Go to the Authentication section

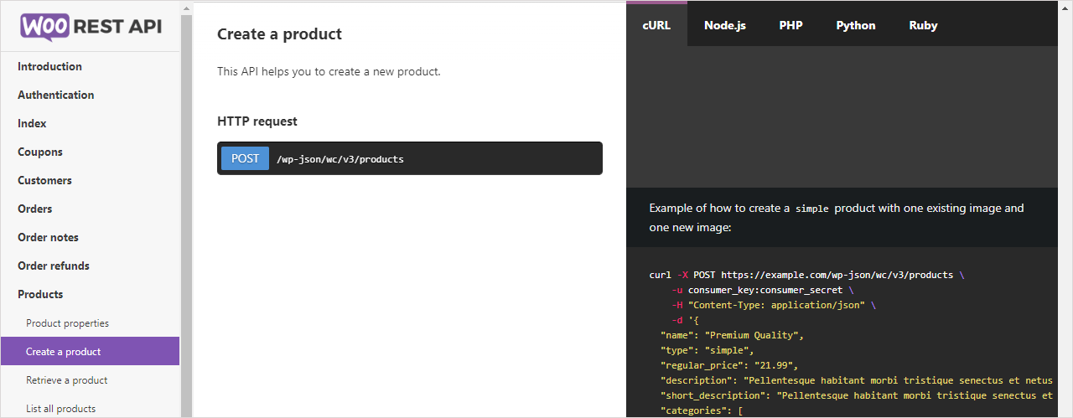tap(55, 95)
